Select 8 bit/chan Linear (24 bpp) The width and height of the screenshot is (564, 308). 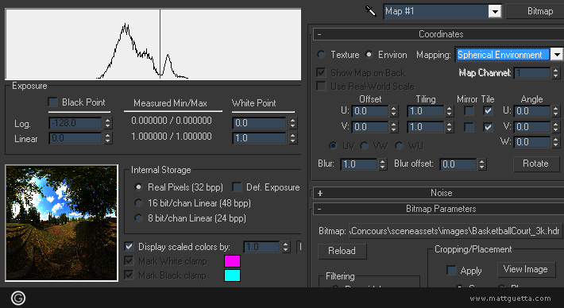tap(138, 218)
